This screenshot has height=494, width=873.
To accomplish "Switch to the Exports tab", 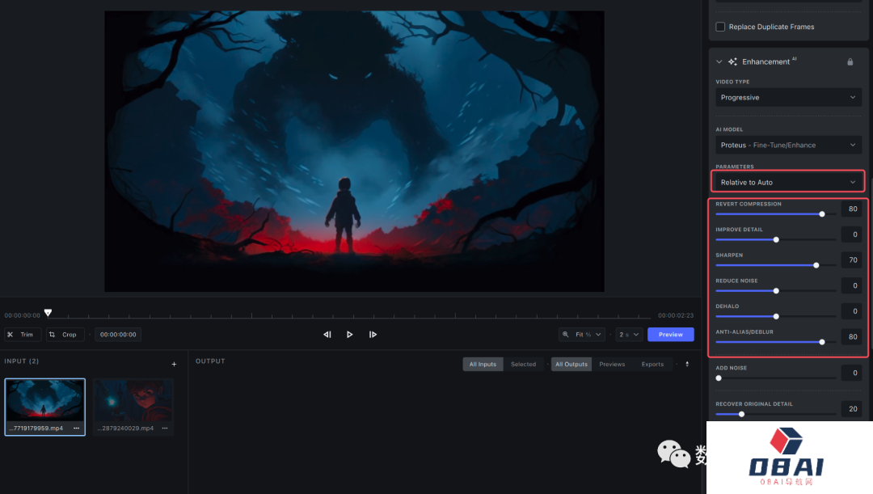I will (652, 364).
